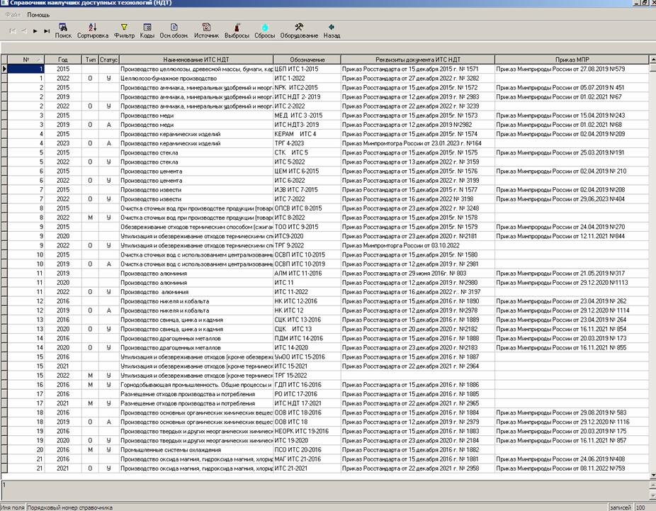This screenshot has height=511, width=656.
Task: Click the Поиск binoculars icon
Action: pyautogui.click(x=63, y=30)
